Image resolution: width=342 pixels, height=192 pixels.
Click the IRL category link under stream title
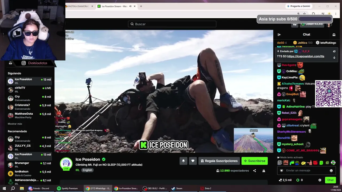(x=77, y=170)
